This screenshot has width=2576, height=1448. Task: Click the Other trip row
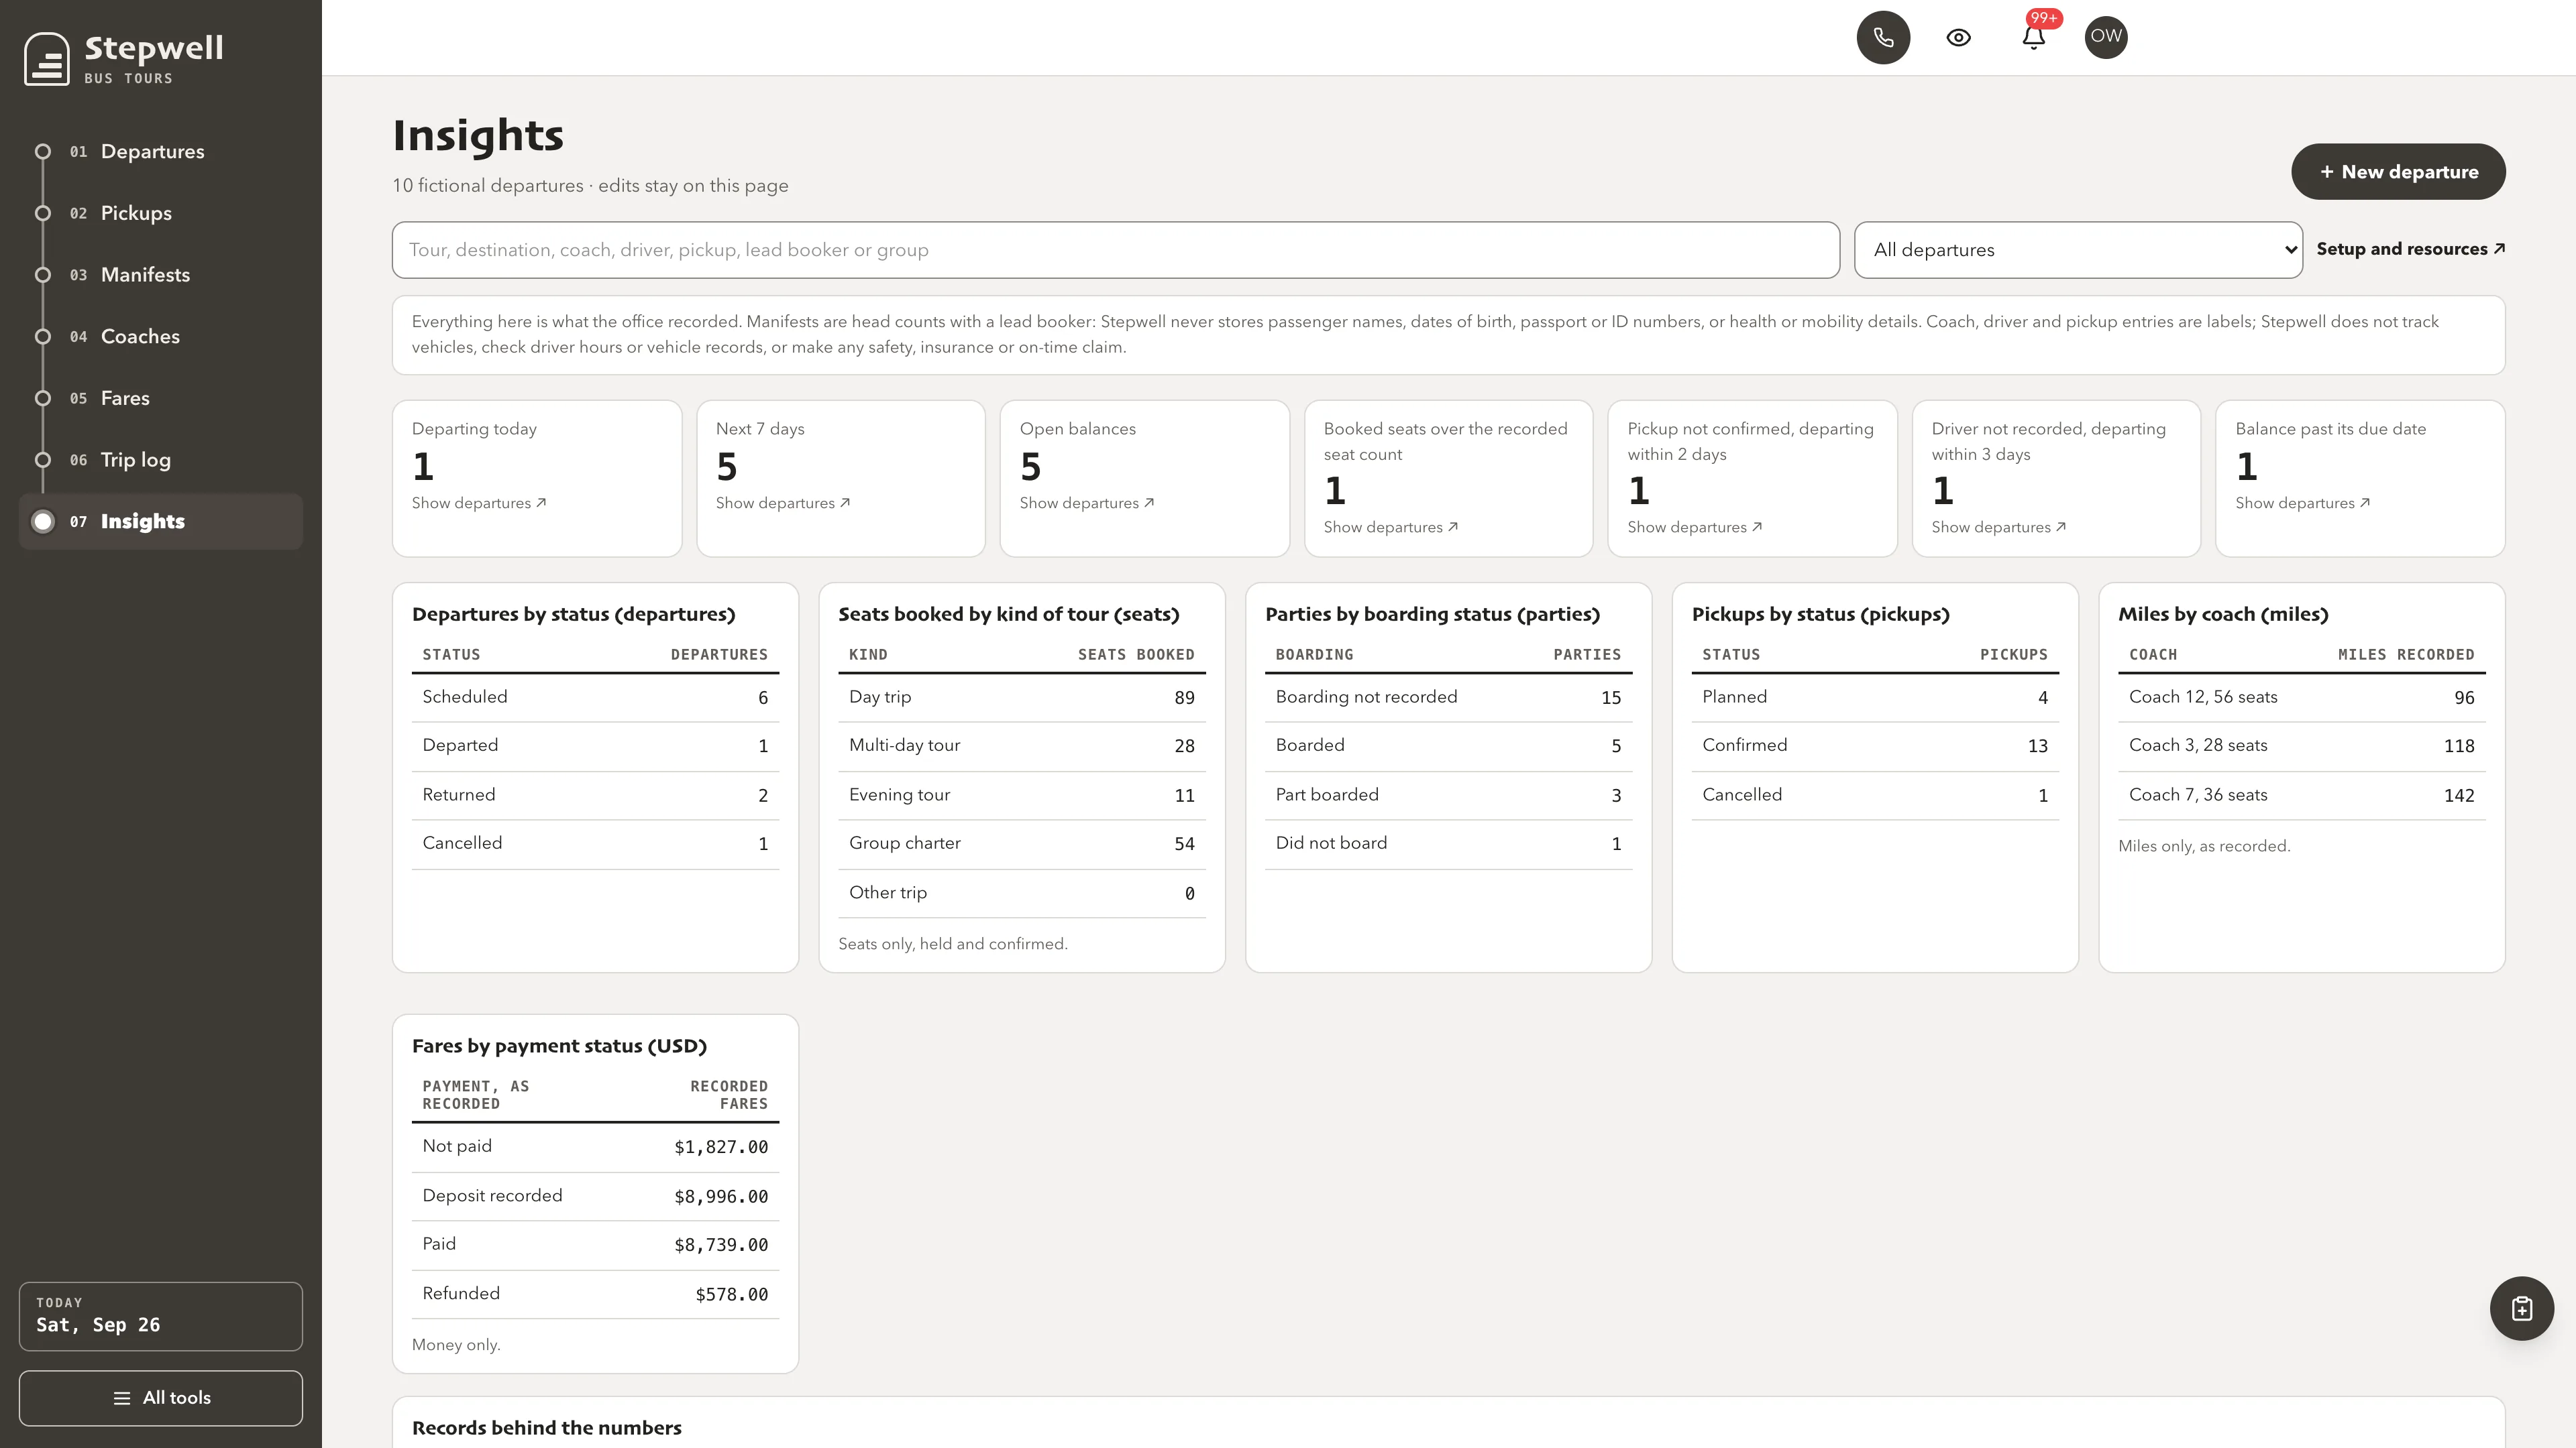pyautogui.click(x=1022, y=894)
